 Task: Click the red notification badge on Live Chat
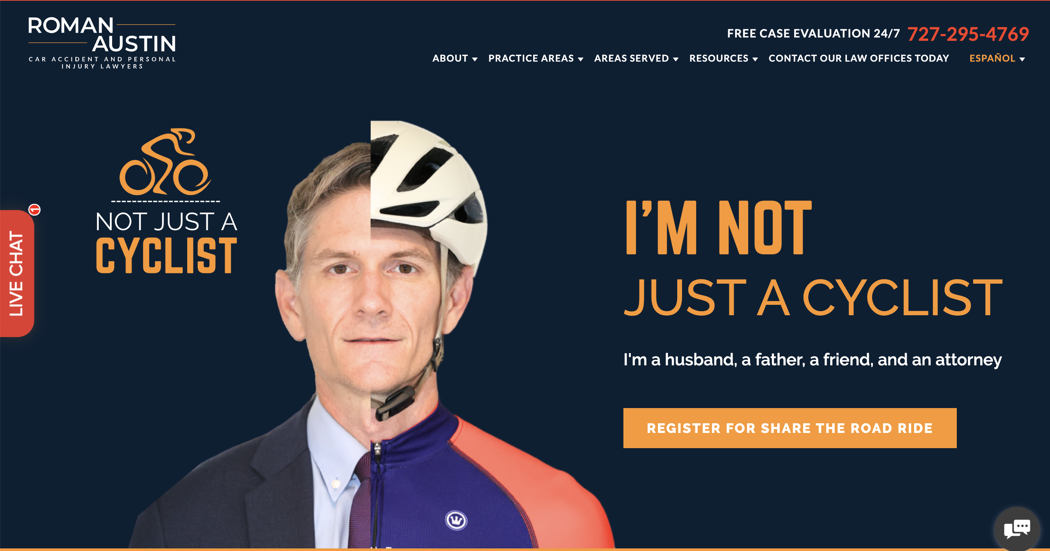[x=35, y=209]
